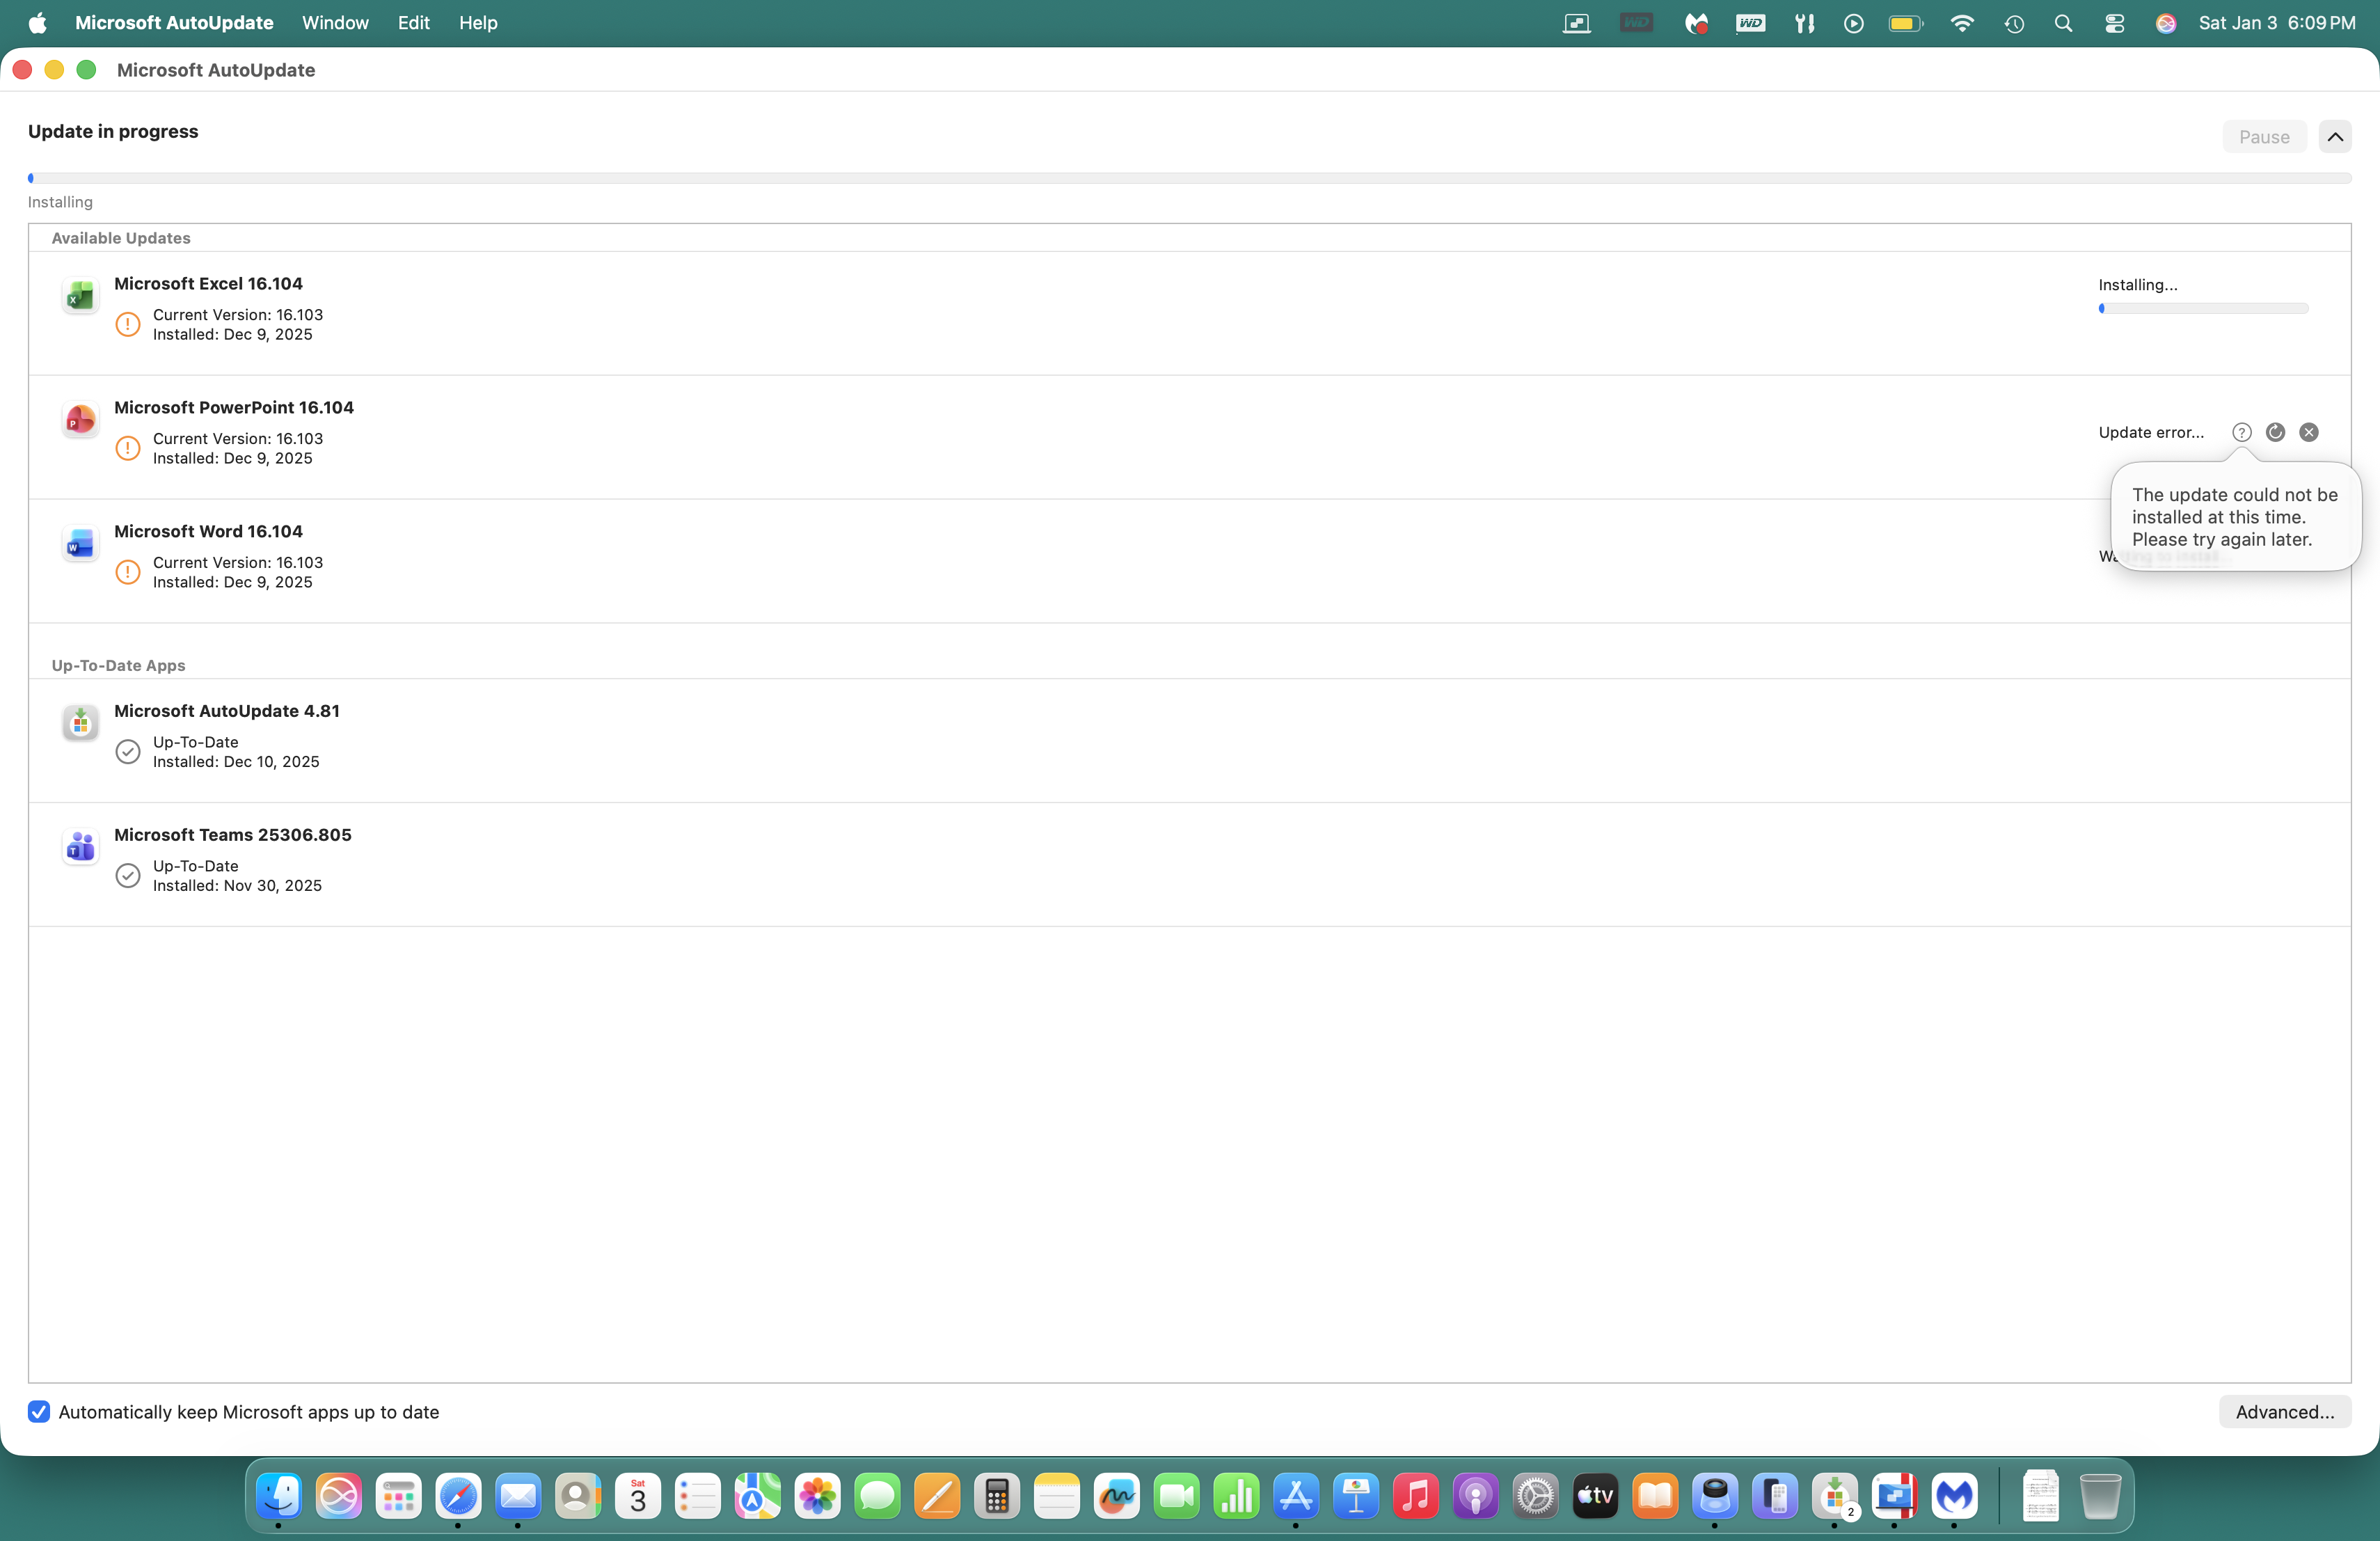Screen dimensions: 2380x1541
Task: Click the Microsoft Excel app icon
Action: pyautogui.click(x=80, y=296)
